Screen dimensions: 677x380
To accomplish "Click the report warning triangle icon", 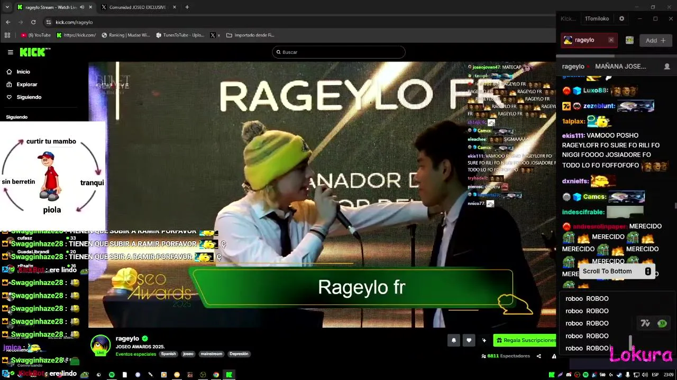I will [554, 356].
